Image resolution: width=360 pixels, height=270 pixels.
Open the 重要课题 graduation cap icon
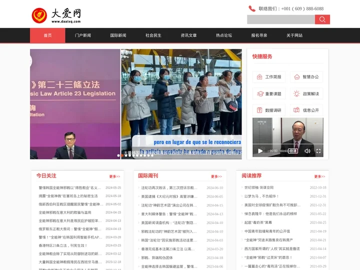[260, 93]
